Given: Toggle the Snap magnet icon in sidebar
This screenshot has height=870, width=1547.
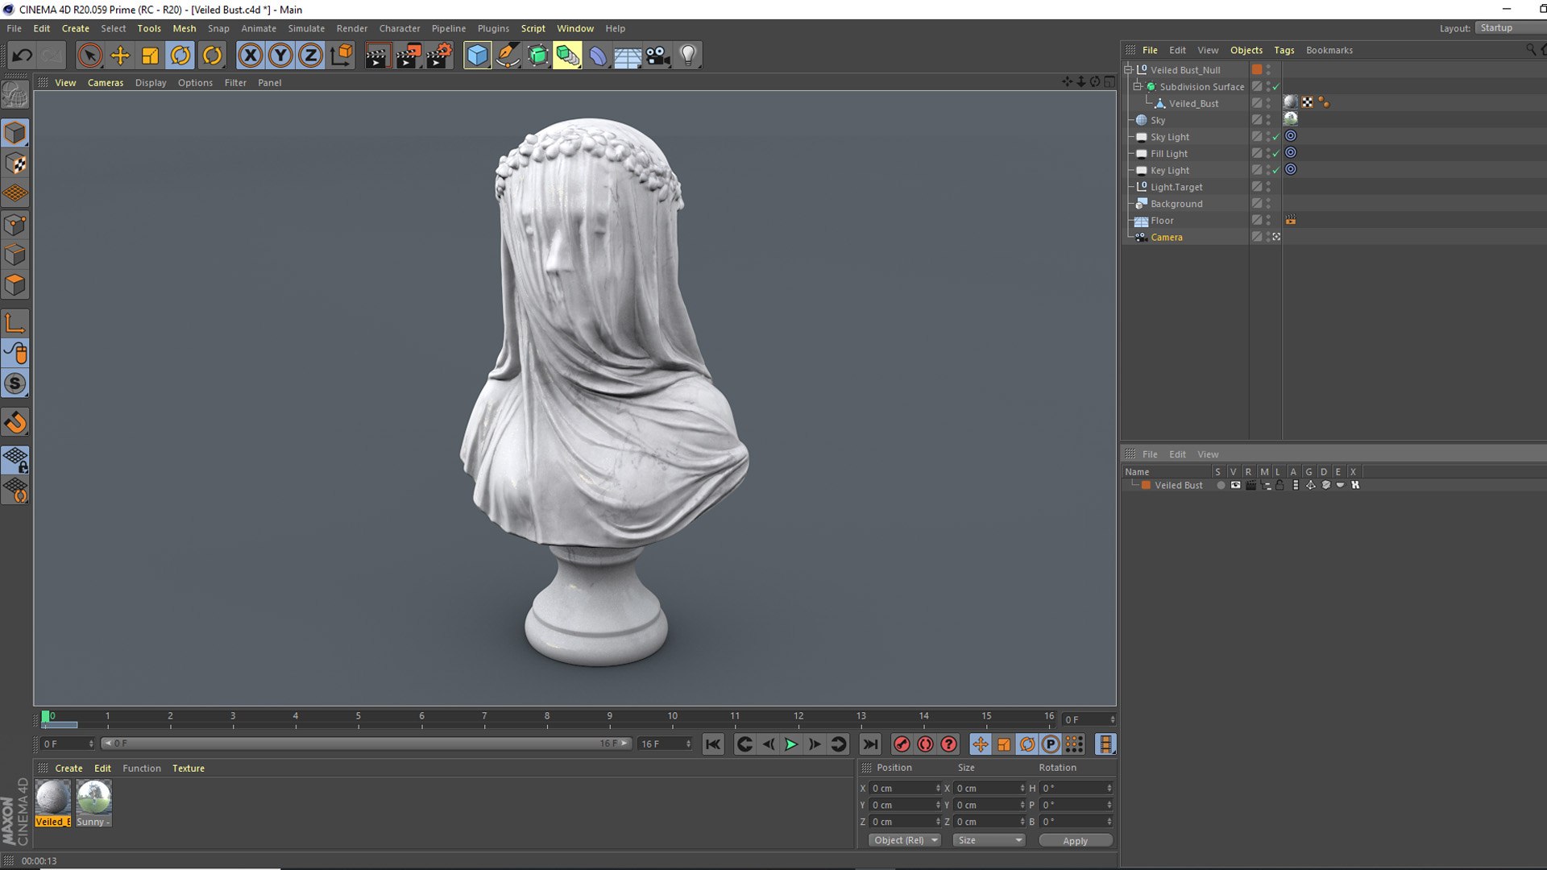Looking at the screenshot, I should [15, 422].
